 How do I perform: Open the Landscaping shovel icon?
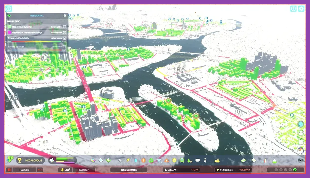205,161
